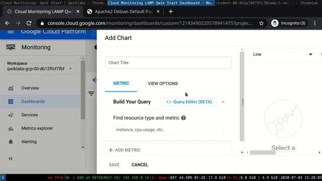Open the Workspace project dropdown
Viewport: 322px width, 181px height.
pyautogui.click(x=40, y=69)
